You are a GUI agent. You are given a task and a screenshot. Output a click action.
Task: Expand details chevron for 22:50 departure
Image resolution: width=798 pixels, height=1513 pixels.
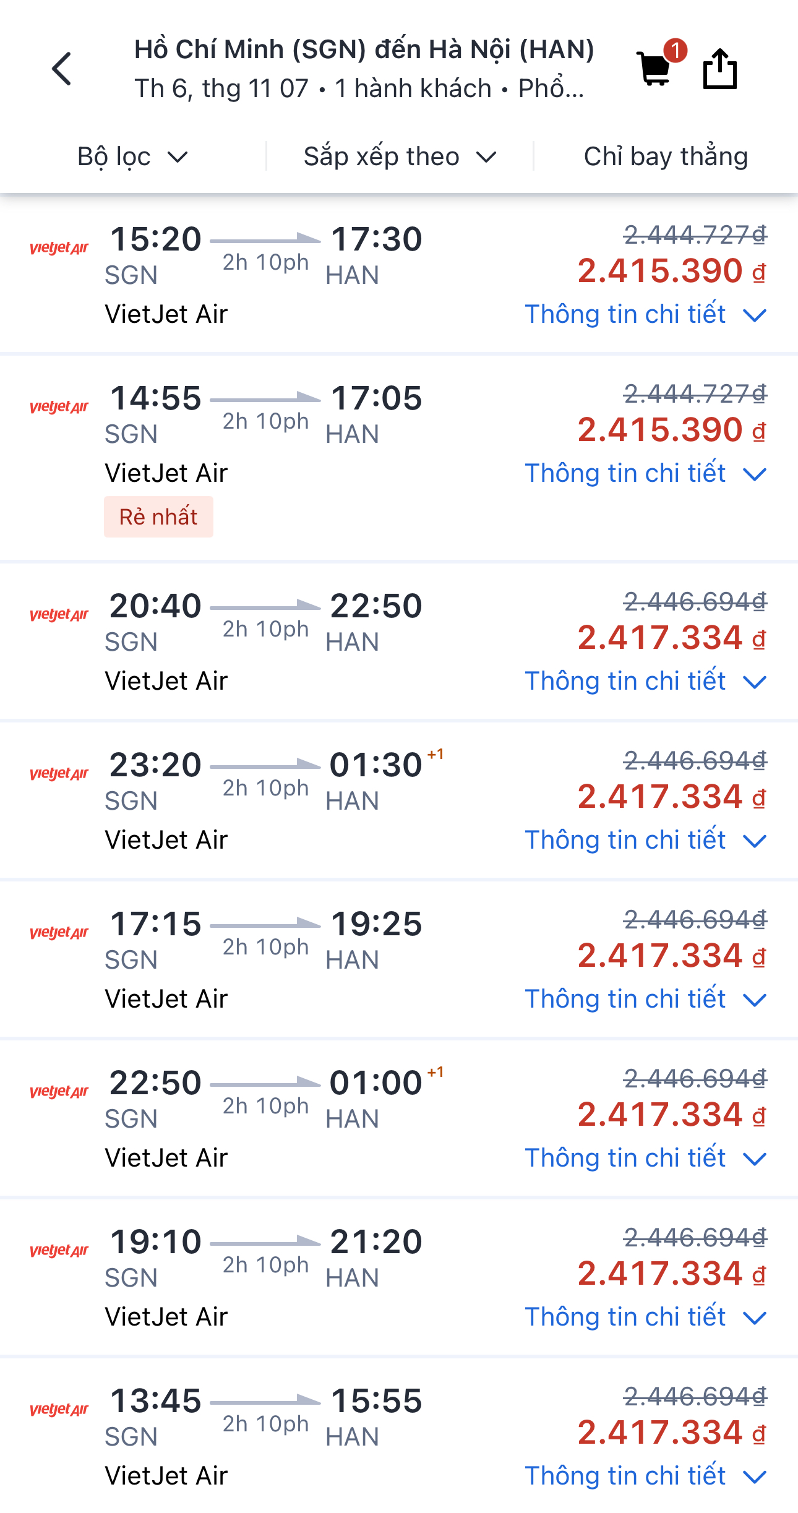755,1159
